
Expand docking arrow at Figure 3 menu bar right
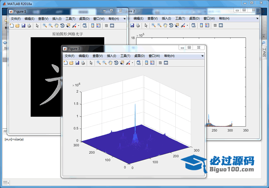[202, 56]
